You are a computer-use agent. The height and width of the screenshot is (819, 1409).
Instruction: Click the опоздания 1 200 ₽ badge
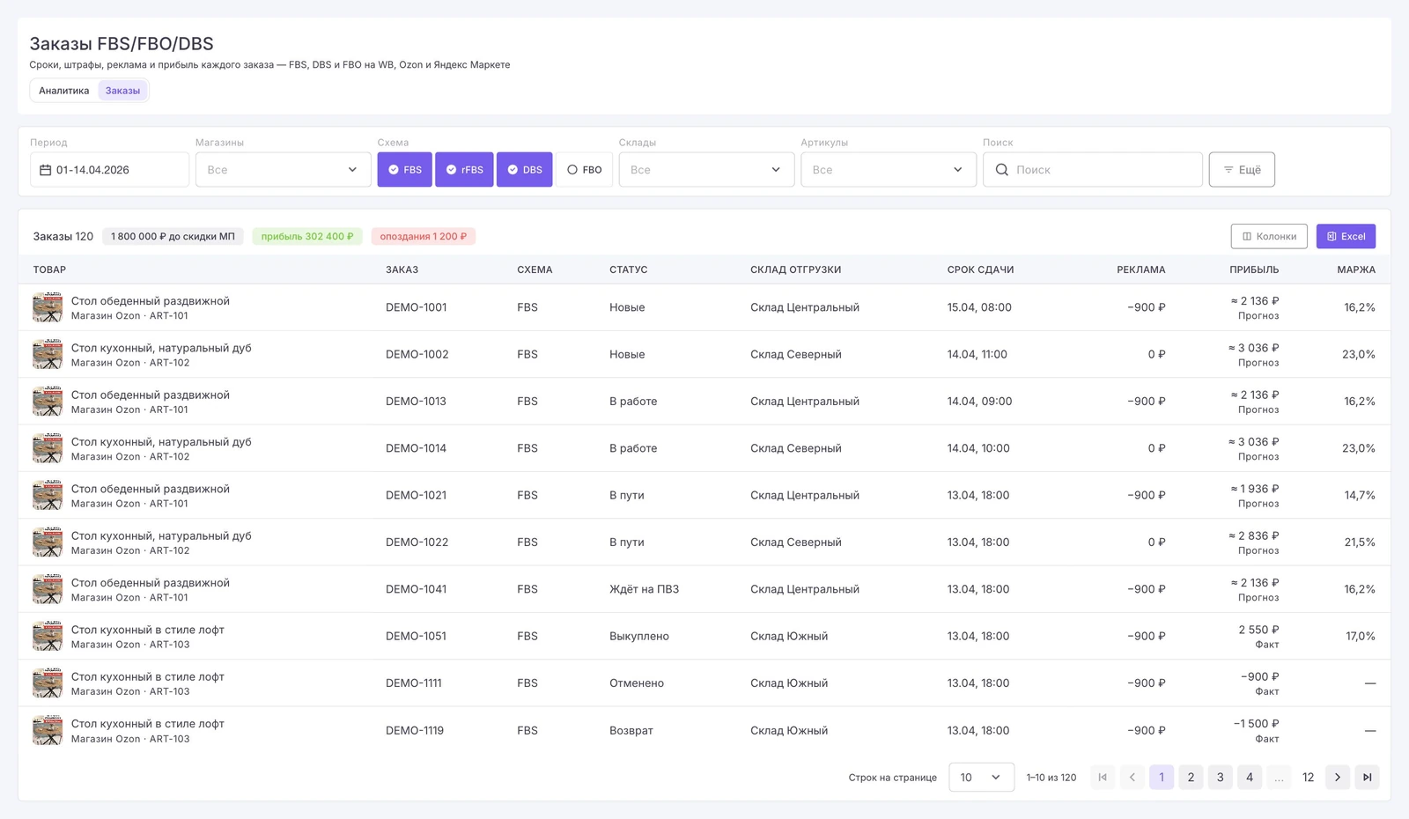click(424, 236)
